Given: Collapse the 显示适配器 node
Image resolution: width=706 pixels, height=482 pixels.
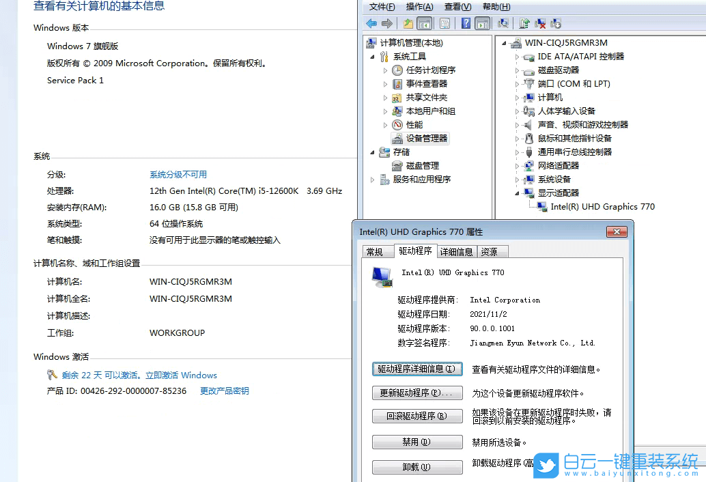Looking at the screenshot, I should [516, 193].
